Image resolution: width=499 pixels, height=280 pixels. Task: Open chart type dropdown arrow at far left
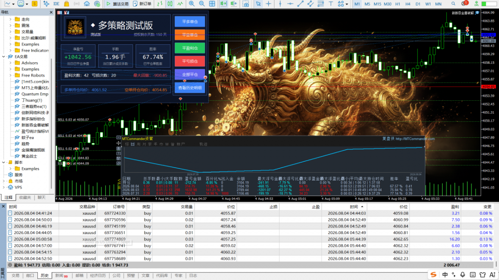tap(13, 4)
